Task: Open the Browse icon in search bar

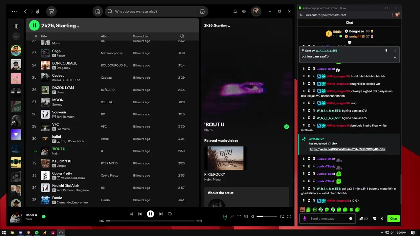Action: coord(202,11)
